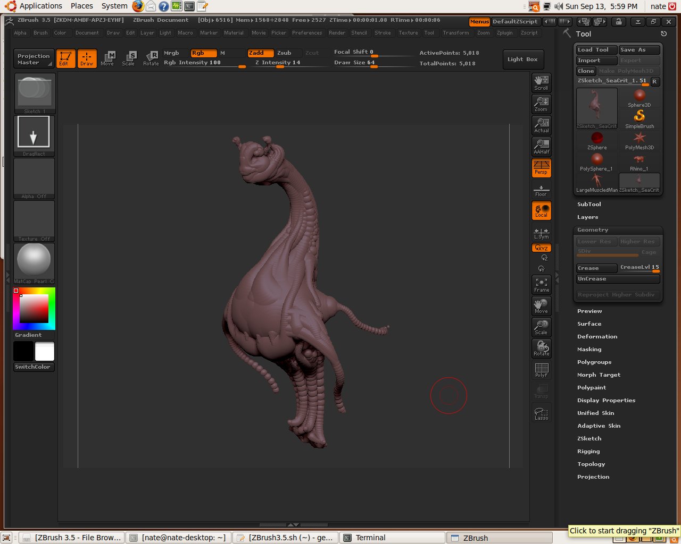This screenshot has width=681, height=544.
Task: Collapse the Geometry section
Action: click(592, 230)
